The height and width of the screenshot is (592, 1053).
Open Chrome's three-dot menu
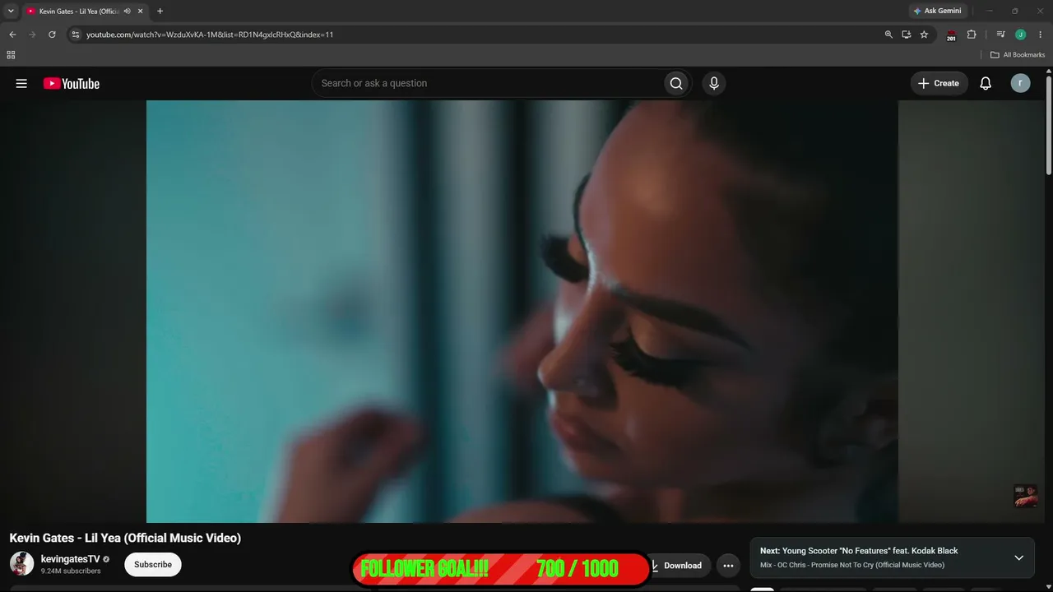1040,35
